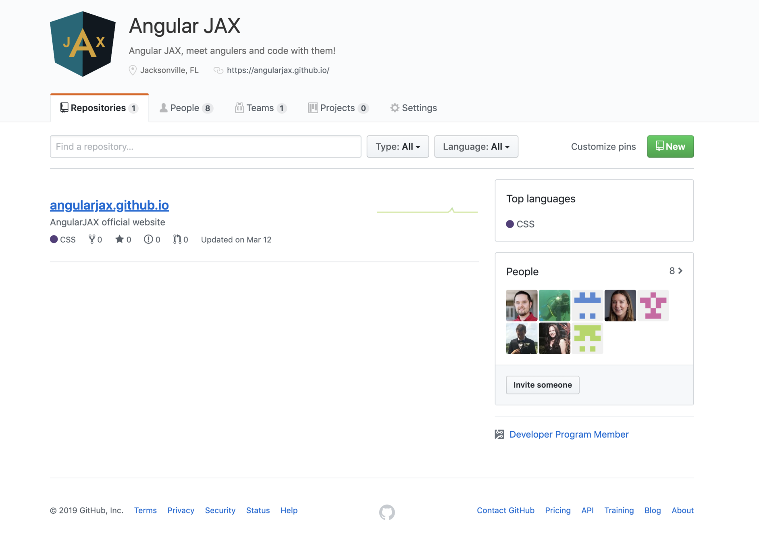Open the blue pixel identicon avatar
This screenshot has width=759, height=544.
tap(587, 305)
